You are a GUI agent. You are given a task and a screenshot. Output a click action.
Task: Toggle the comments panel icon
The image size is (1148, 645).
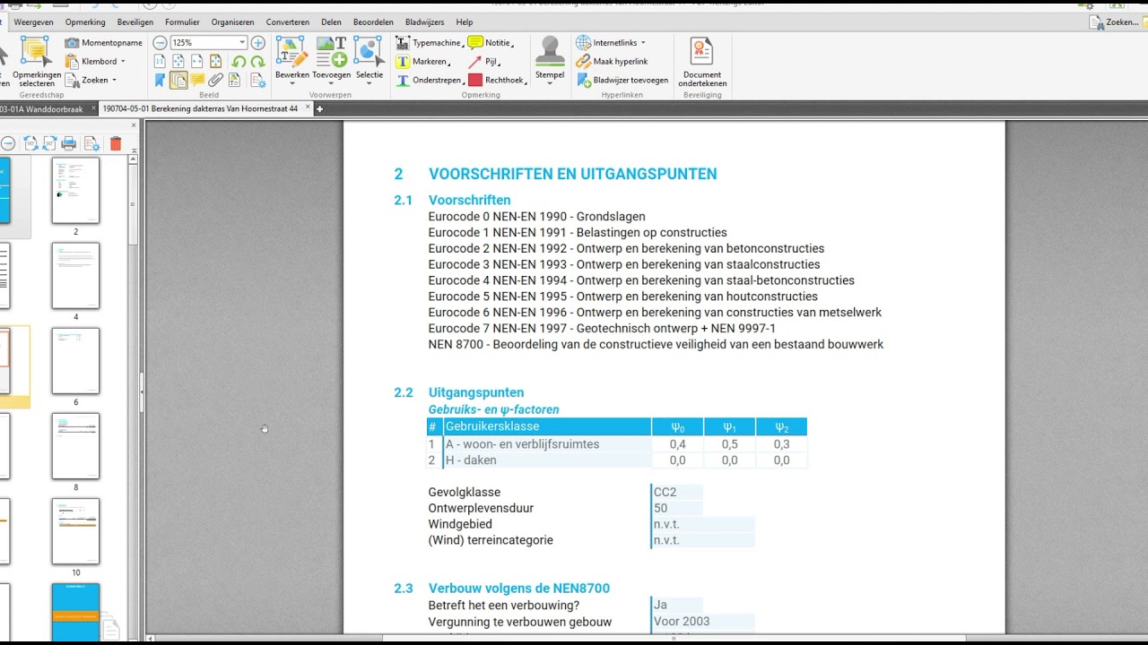197,81
